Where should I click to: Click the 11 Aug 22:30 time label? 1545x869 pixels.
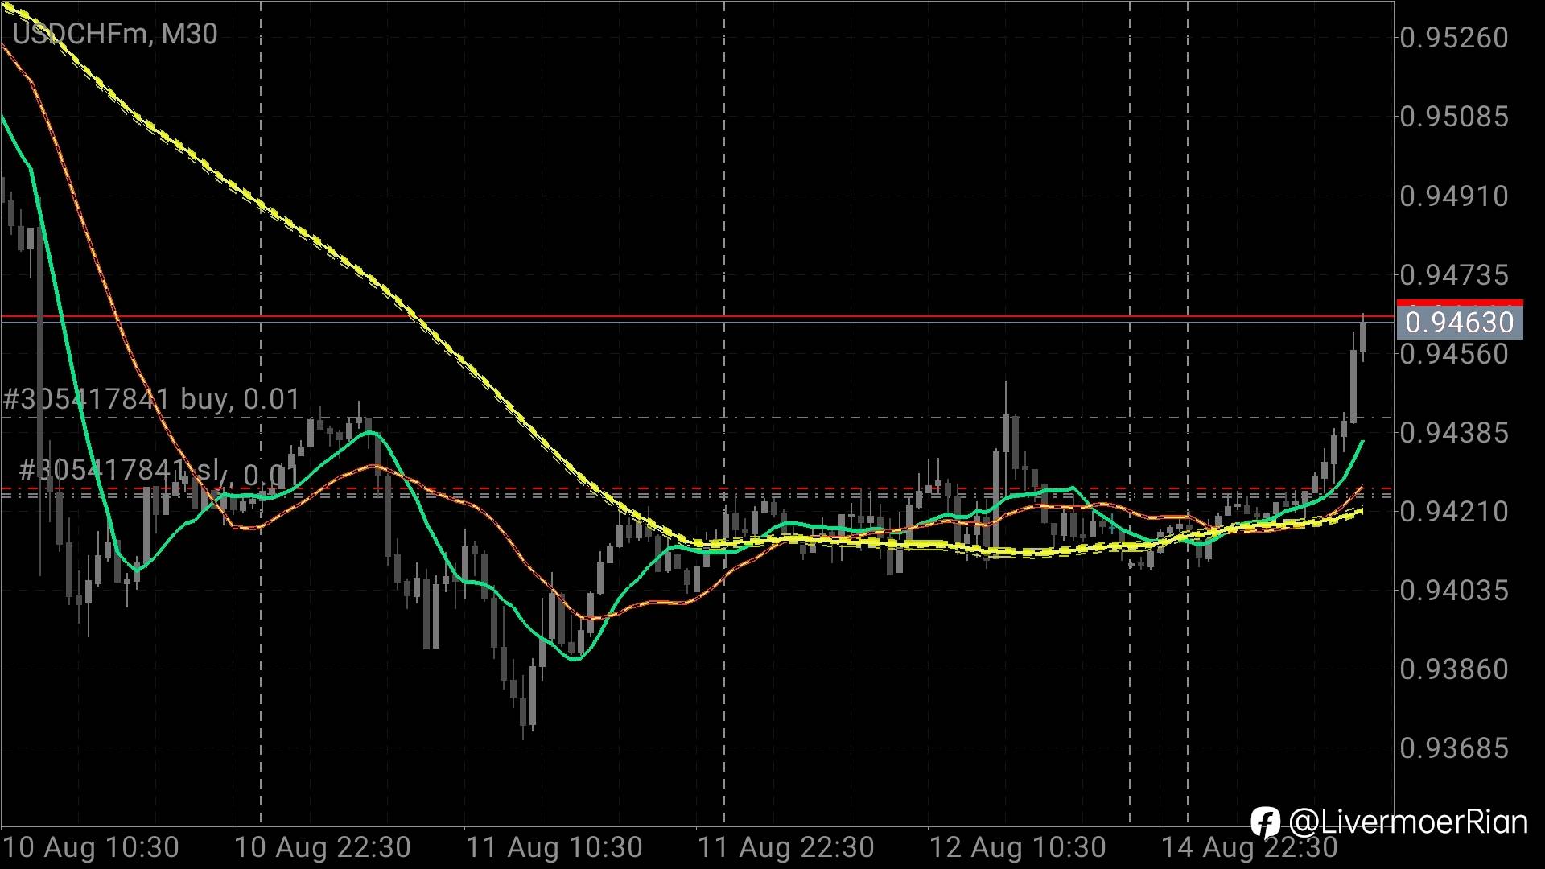tap(786, 847)
